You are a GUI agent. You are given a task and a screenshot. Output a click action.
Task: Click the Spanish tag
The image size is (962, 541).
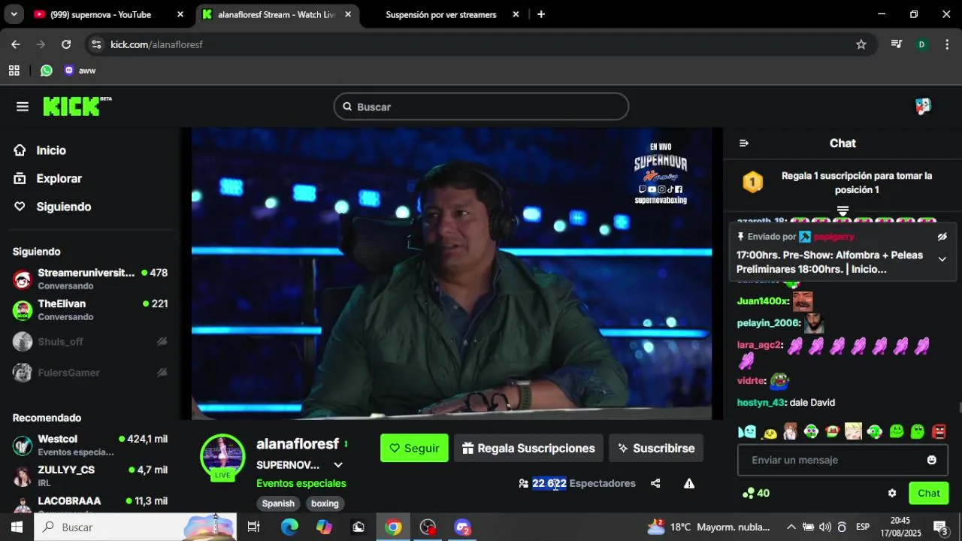coord(278,503)
